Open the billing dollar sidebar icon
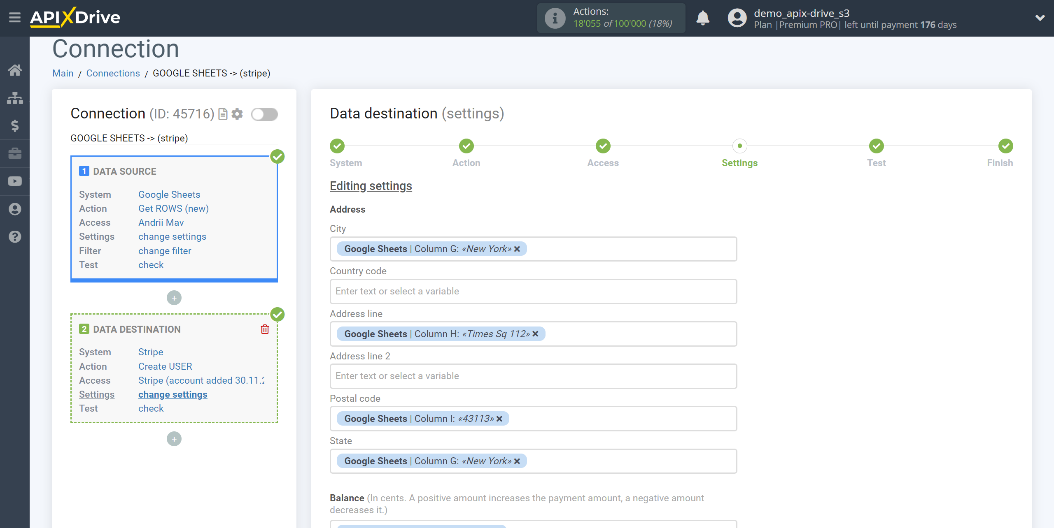Image resolution: width=1054 pixels, height=528 pixels. (x=15, y=126)
